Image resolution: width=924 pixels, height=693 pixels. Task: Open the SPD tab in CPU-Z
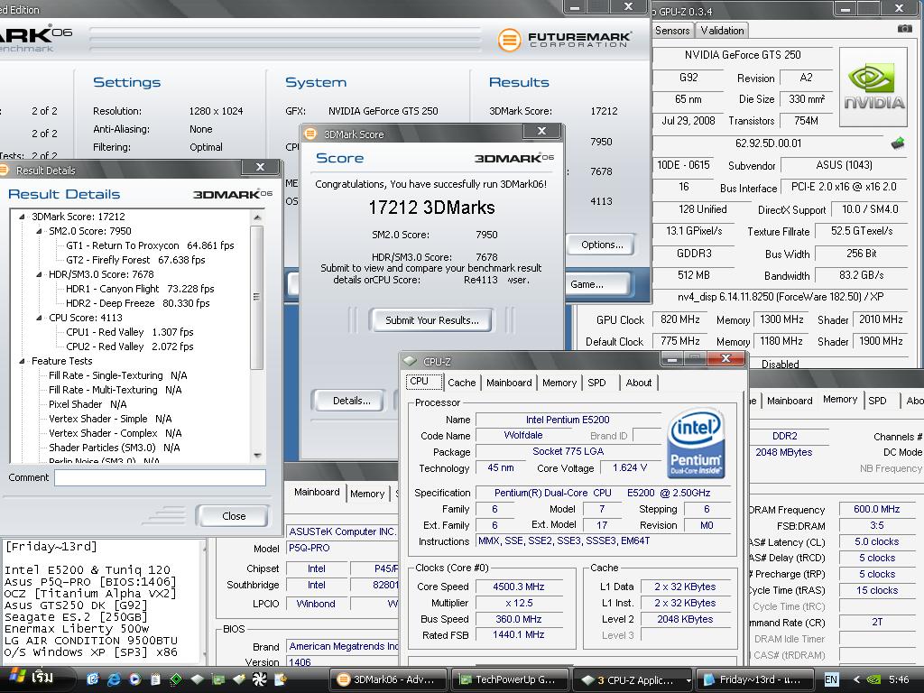coord(596,383)
